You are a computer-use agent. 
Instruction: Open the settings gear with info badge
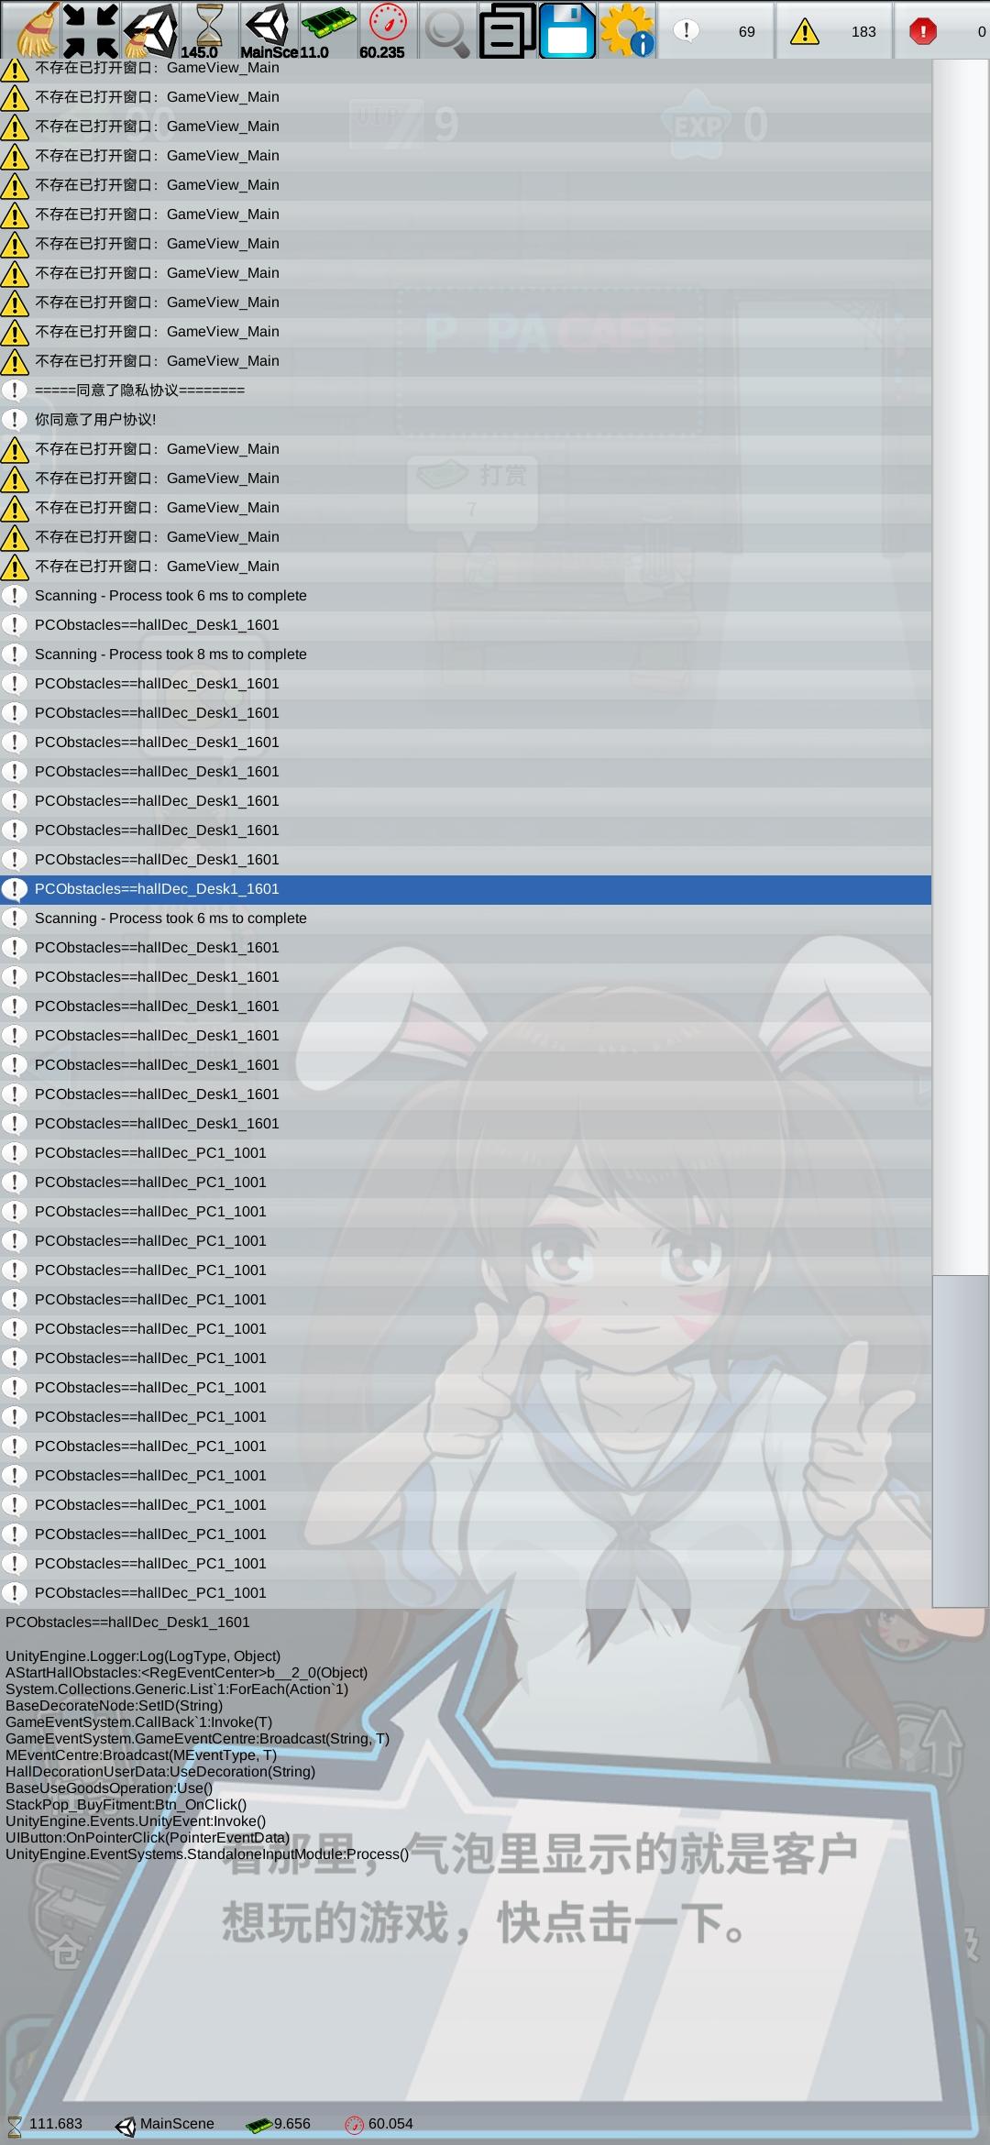pos(627,29)
